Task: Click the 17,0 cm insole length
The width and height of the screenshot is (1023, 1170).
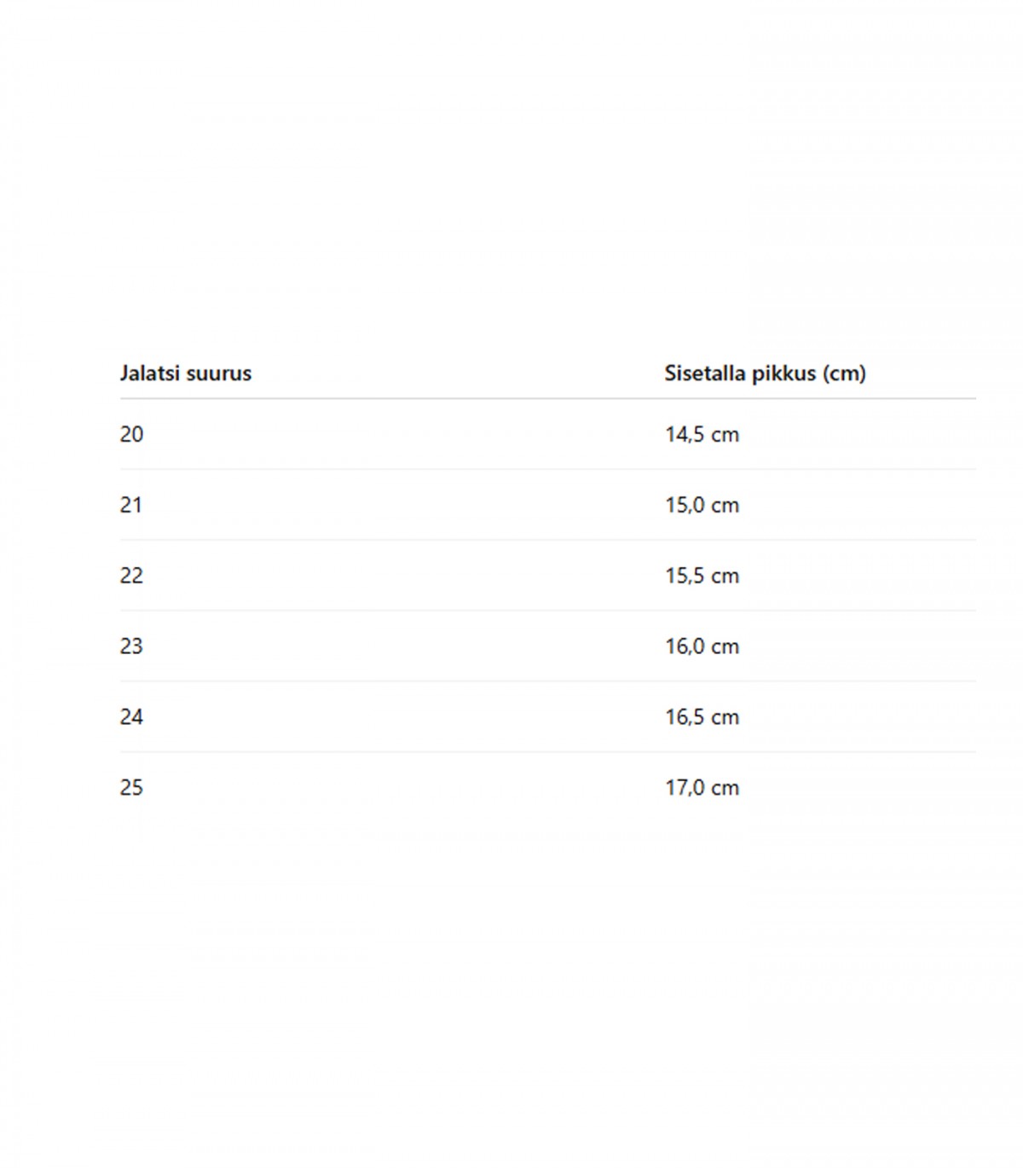Action: coord(702,789)
